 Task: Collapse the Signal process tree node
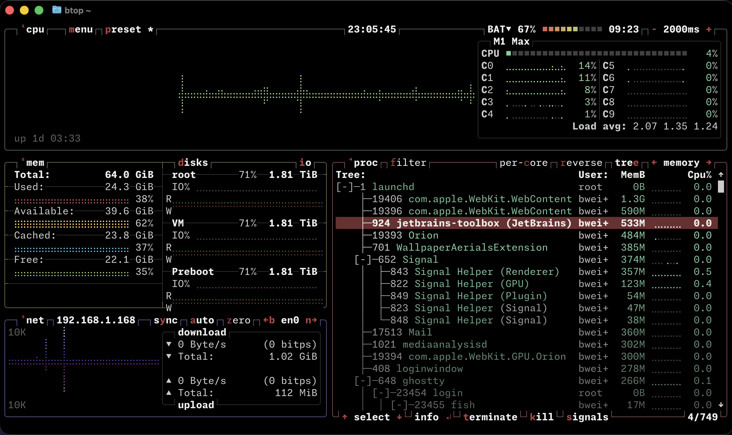tap(363, 260)
